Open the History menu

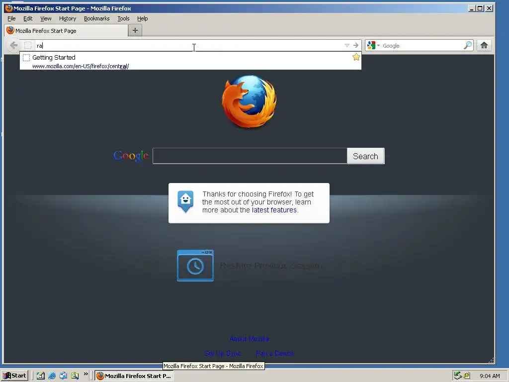click(68, 18)
